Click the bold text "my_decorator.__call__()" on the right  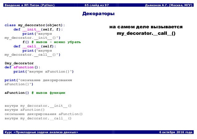click(146, 33)
